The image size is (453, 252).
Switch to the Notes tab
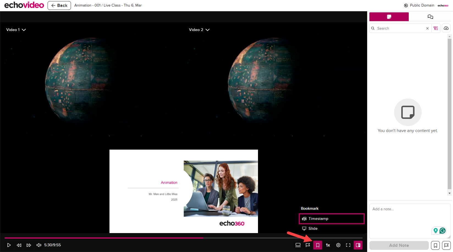[389, 17]
